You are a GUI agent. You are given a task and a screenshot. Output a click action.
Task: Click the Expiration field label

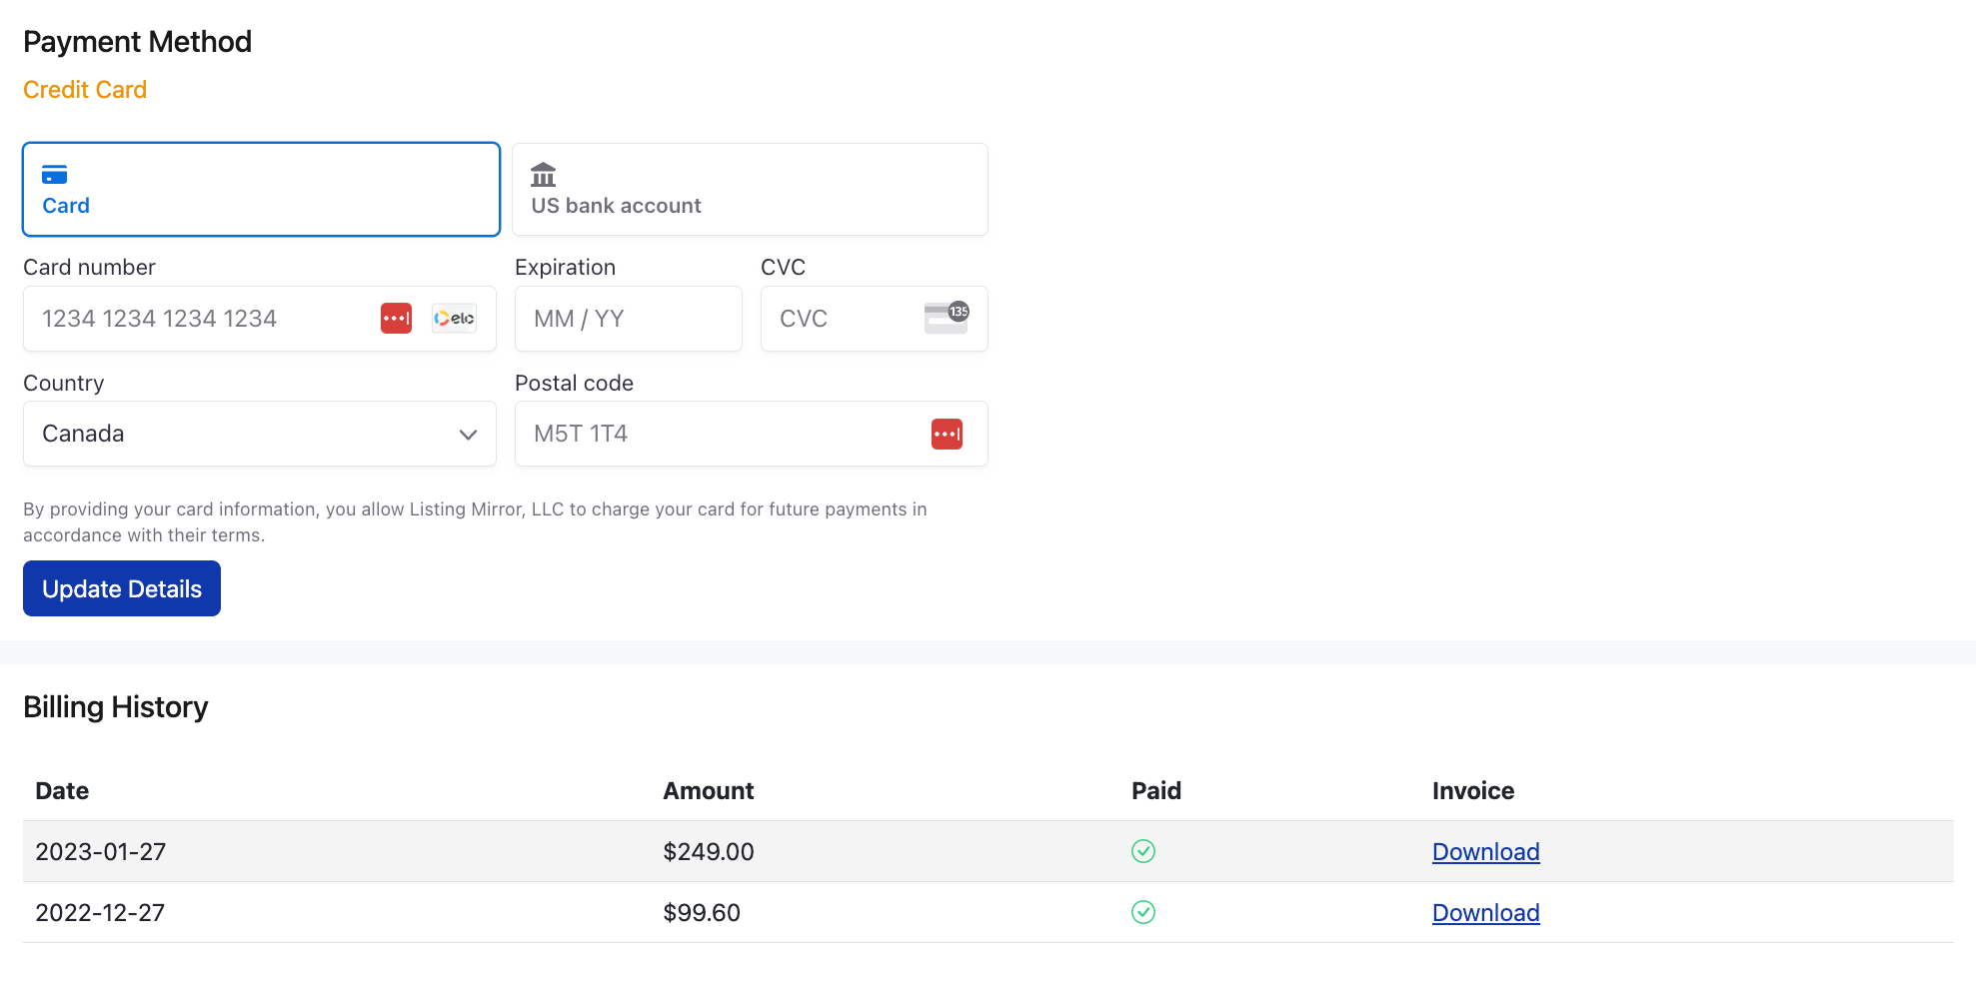(565, 268)
